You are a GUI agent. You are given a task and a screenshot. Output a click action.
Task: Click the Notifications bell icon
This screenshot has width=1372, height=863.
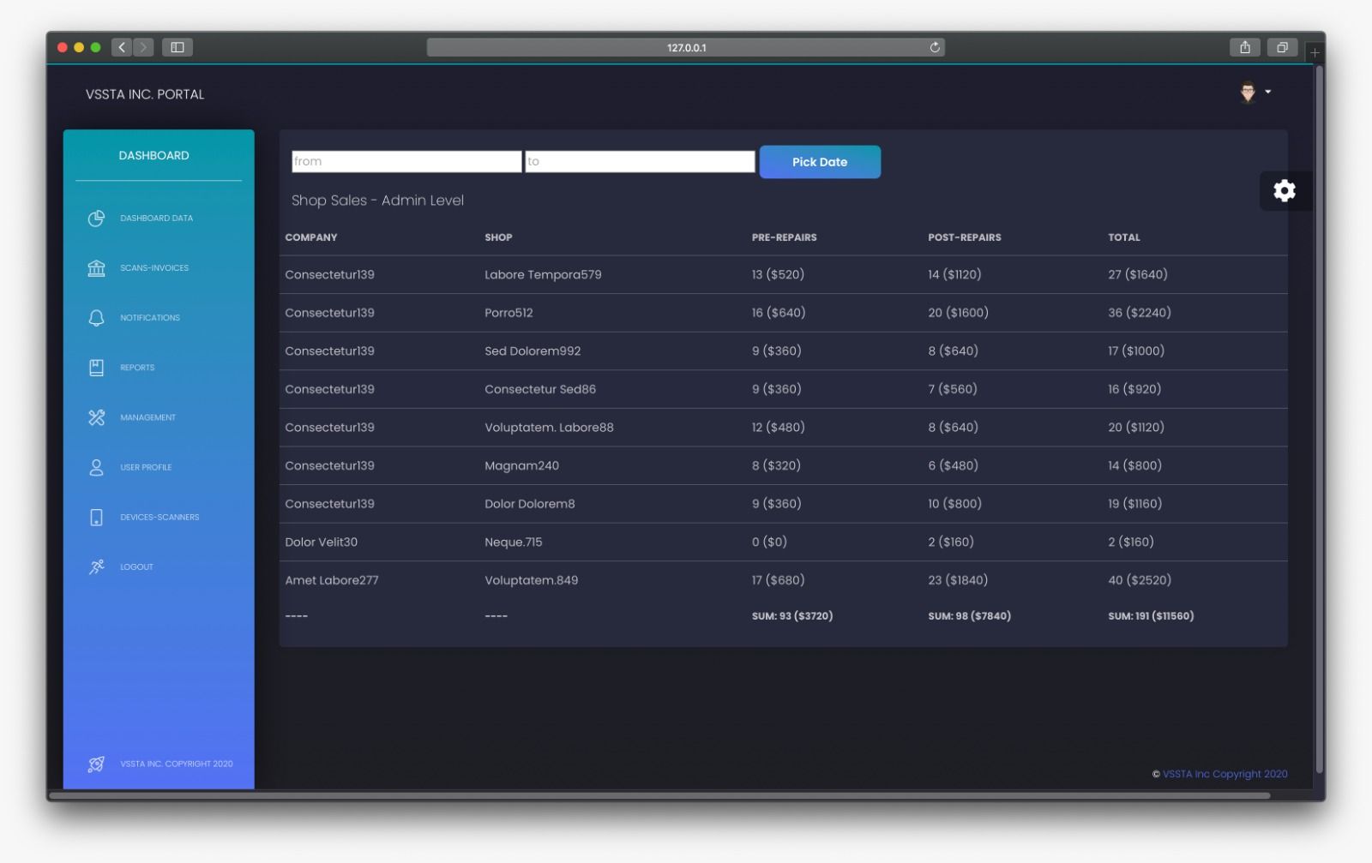coord(96,318)
